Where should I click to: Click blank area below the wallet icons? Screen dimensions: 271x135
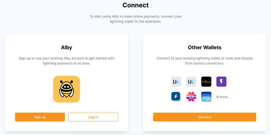tap(205, 107)
